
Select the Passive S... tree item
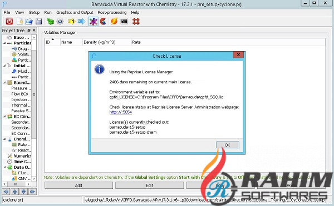point(21,111)
